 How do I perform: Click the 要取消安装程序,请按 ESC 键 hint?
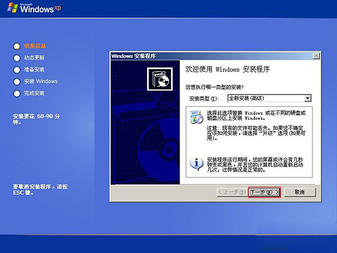40,189
